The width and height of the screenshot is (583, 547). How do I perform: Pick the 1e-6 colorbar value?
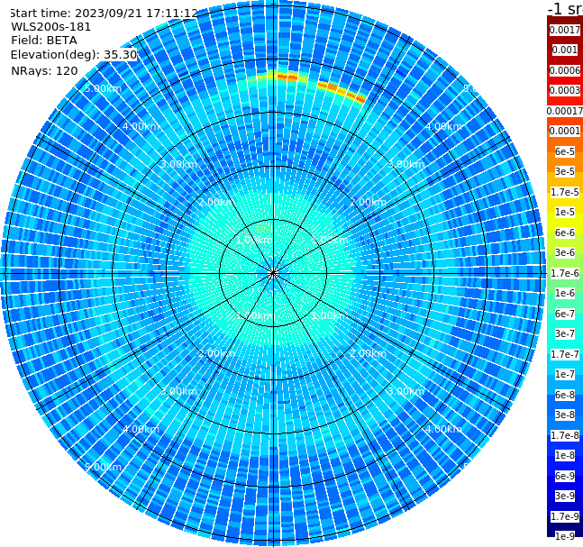[565, 293]
